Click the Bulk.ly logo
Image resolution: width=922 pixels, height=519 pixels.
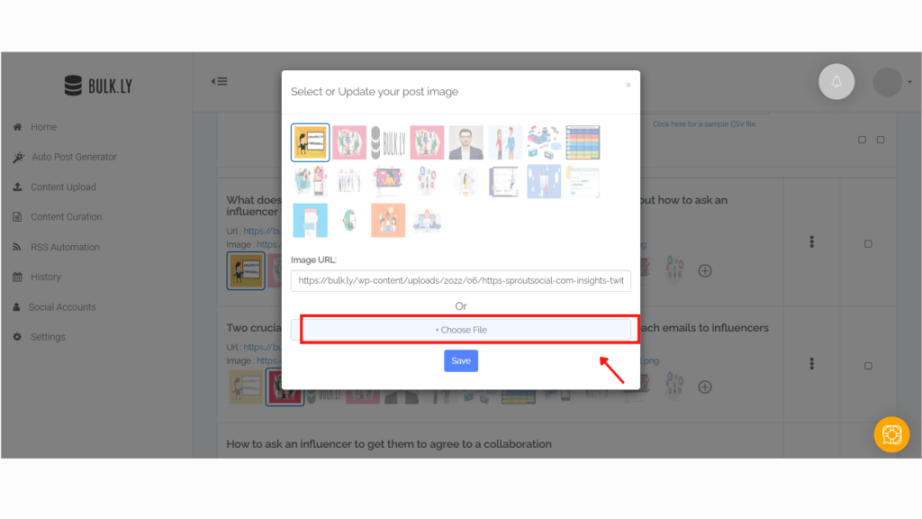pyautogui.click(x=98, y=86)
